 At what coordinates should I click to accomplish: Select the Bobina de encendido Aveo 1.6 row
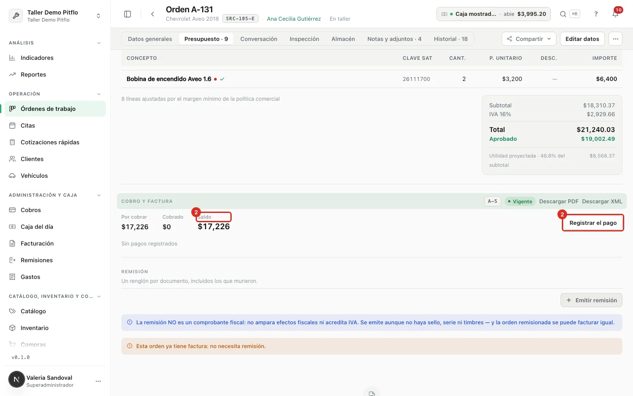(x=372, y=79)
